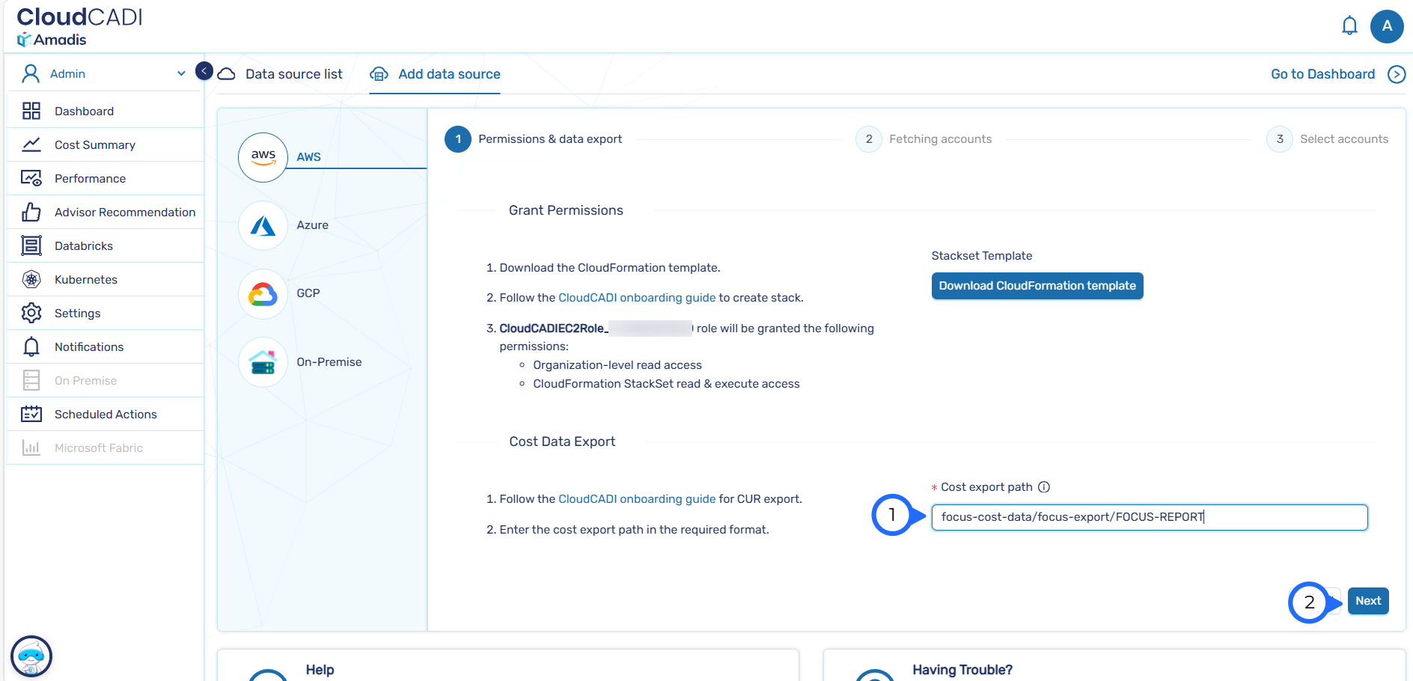Select the Azure provider logo
Image resolution: width=1413 pixels, height=681 pixels.
point(263,225)
